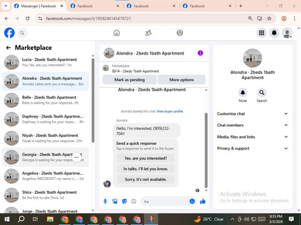301x225 pixels.
Task: Open Windows Start menu
Action: click(x=7, y=219)
